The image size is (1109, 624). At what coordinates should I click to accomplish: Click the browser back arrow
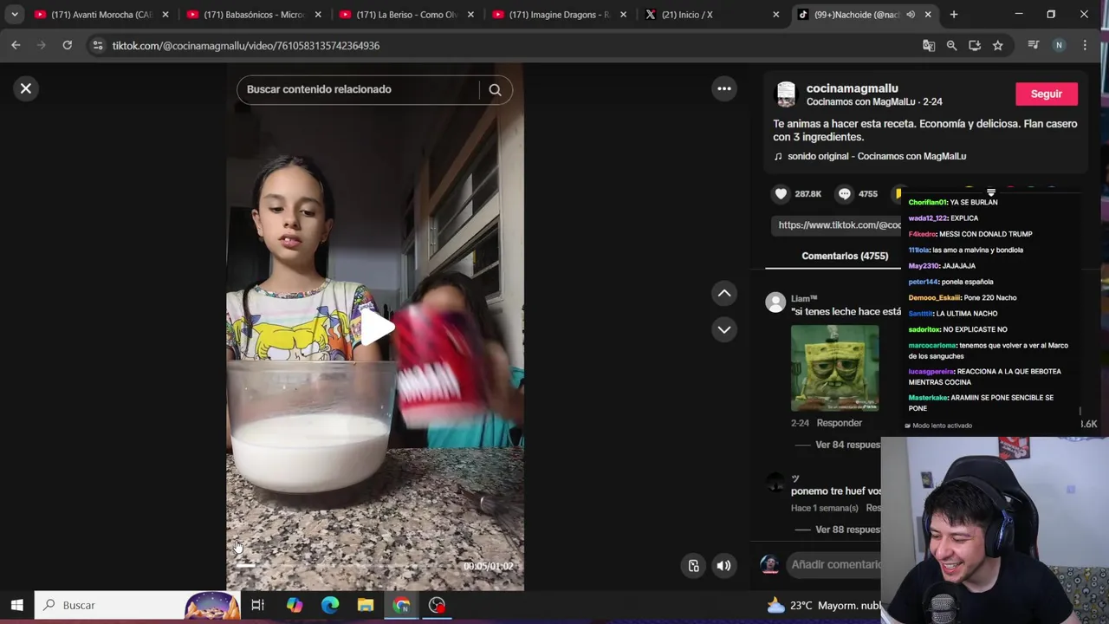pos(16,45)
